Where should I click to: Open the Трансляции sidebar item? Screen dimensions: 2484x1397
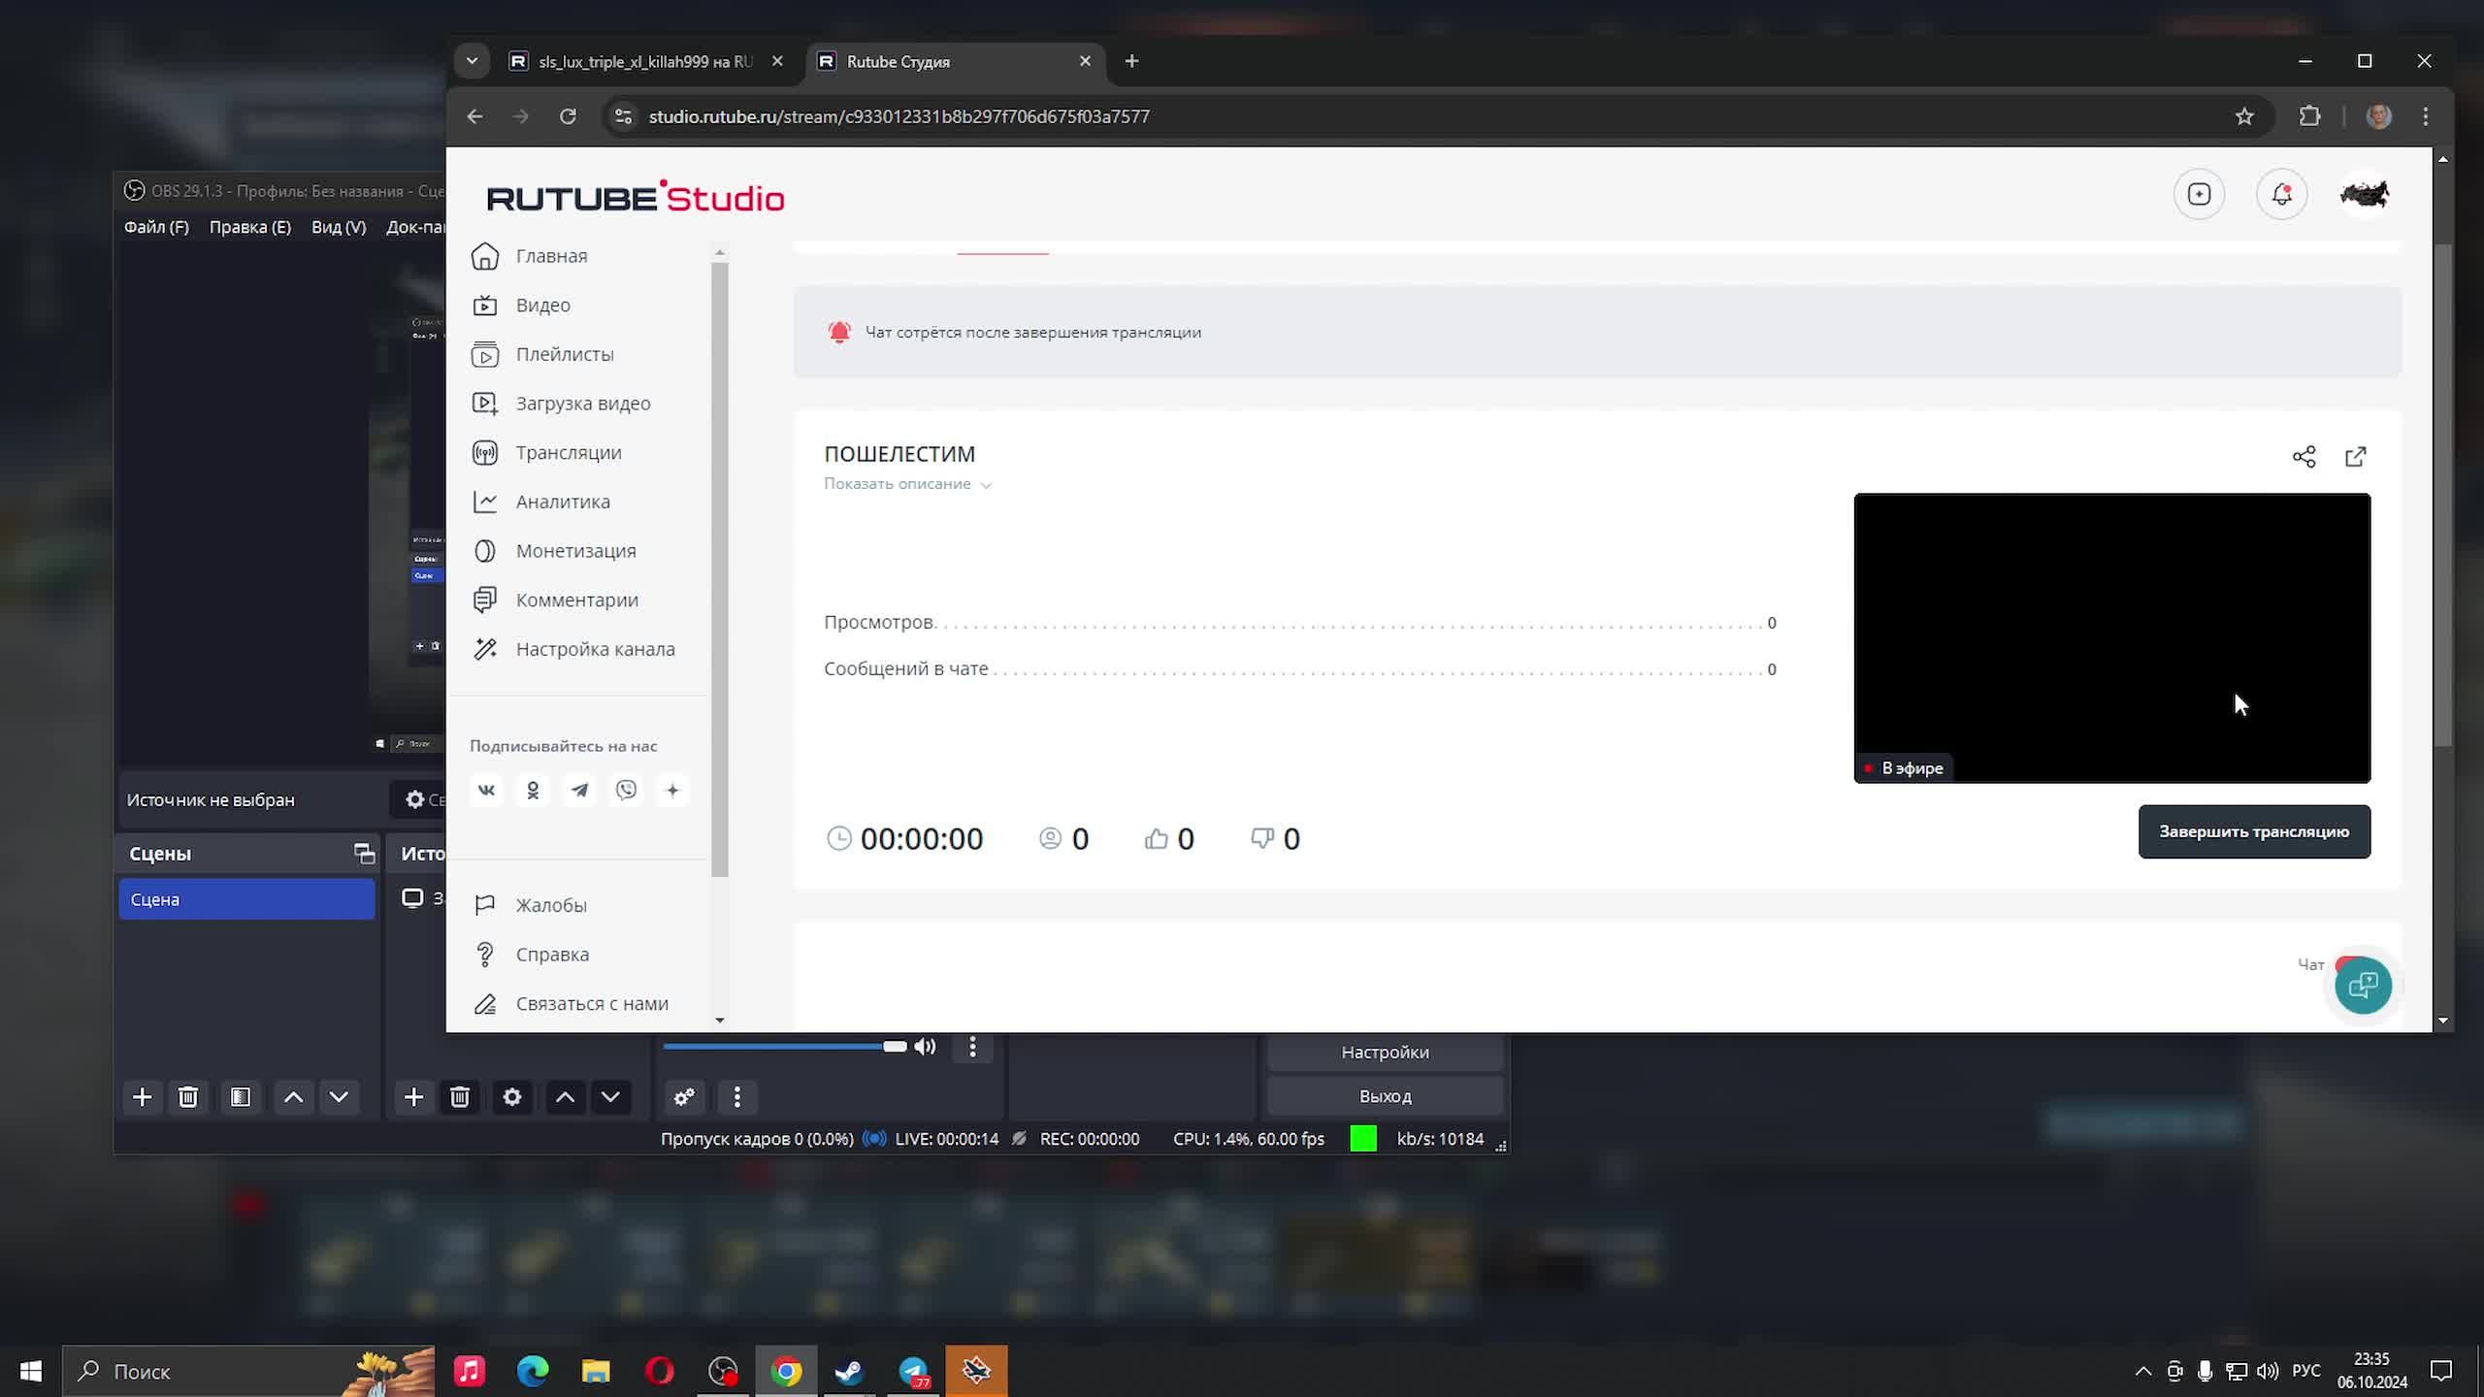pos(568,453)
